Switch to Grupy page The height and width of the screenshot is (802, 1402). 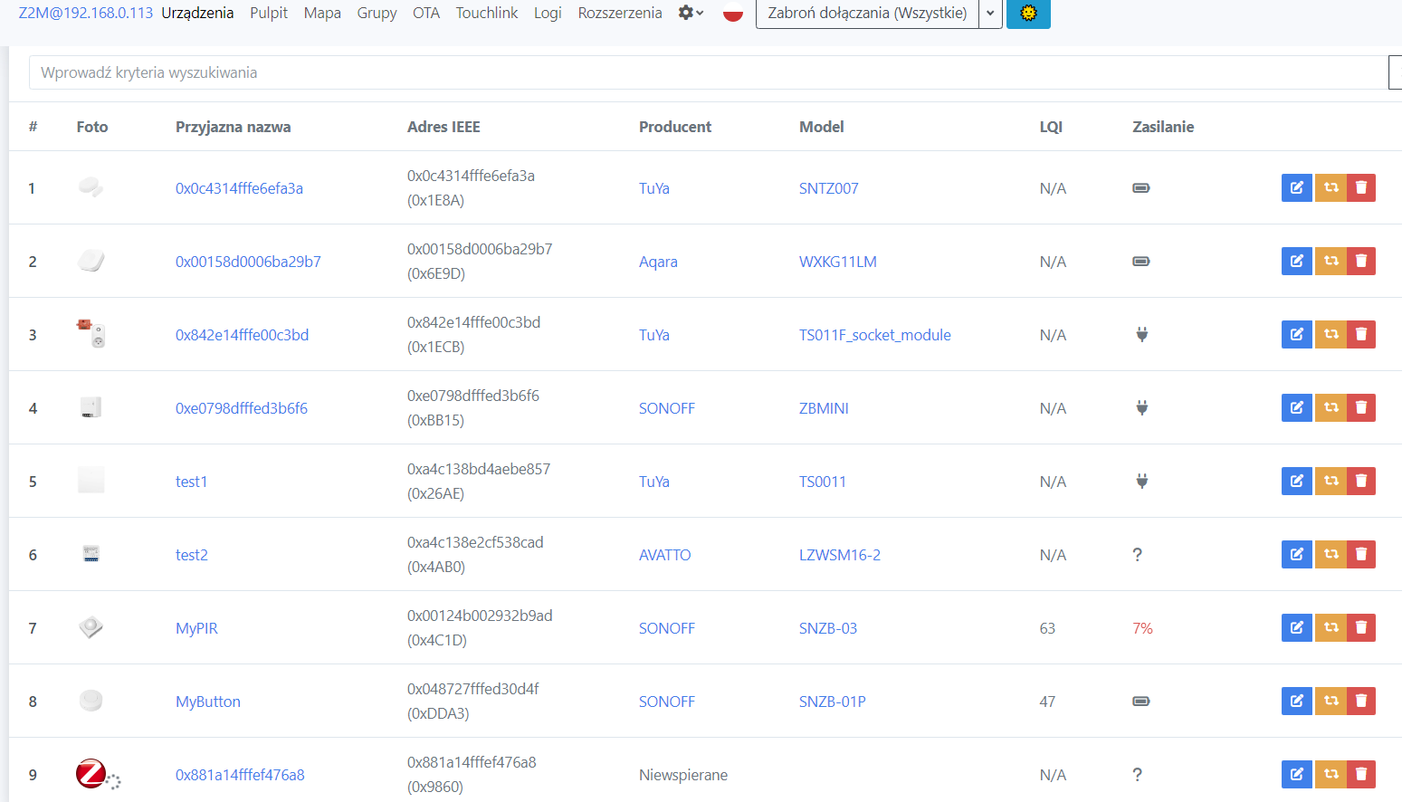pyautogui.click(x=377, y=13)
